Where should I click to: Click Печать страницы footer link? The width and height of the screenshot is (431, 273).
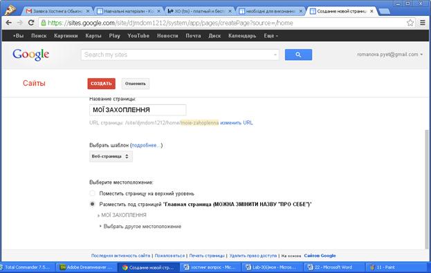coord(207,256)
